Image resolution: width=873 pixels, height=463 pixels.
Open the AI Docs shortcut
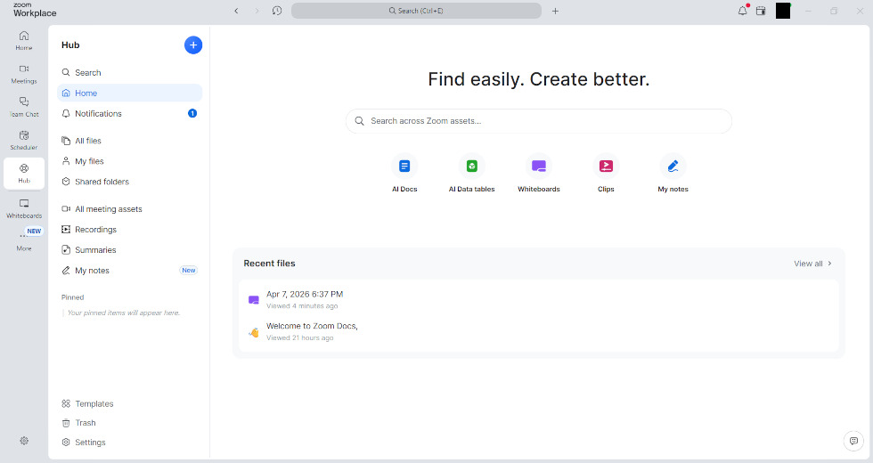pos(404,166)
